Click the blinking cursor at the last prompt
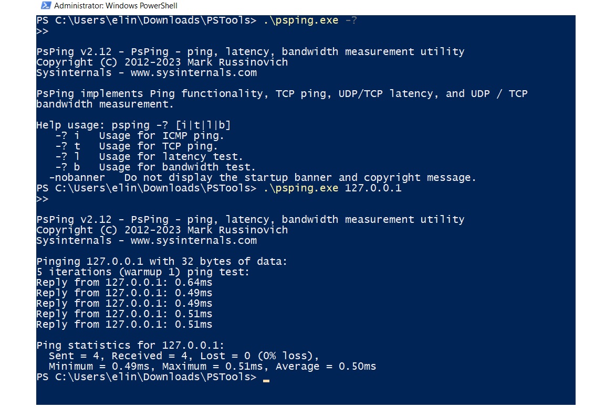Viewport: 605px width, 408px height. click(x=266, y=381)
